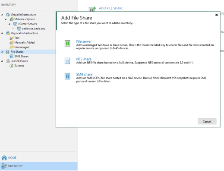Screen dimensions: 224x171
Task: Click the Add File Share toolbar icon
Action: pyautogui.click(x=92, y=9)
